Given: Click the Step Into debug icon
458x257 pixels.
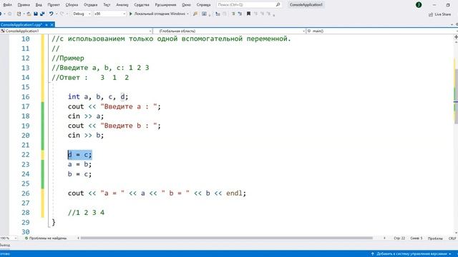Looking at the screenshot, I should pyautogui.click(x=218, y=14).
